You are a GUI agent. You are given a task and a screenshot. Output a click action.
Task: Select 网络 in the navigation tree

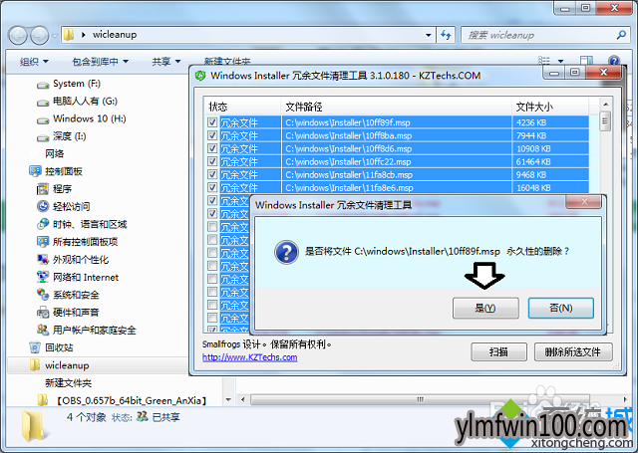[55, 153]
